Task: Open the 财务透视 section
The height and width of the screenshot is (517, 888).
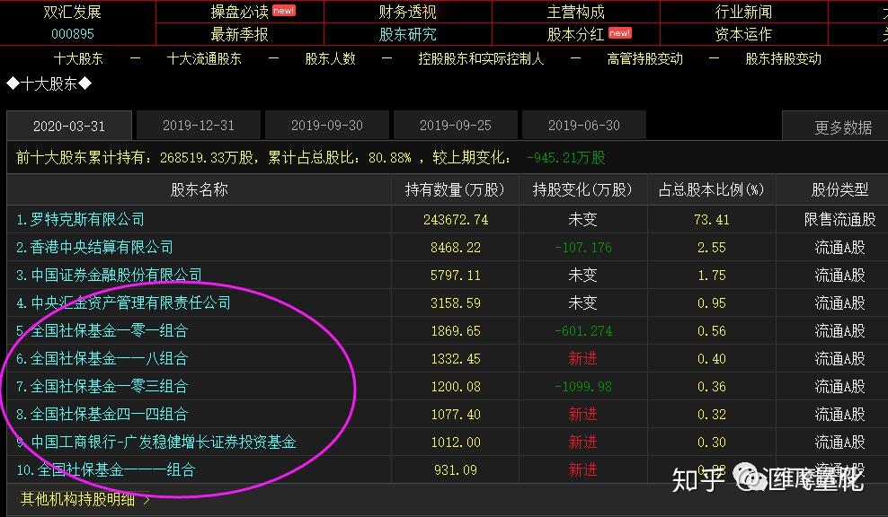Action: 407,12
